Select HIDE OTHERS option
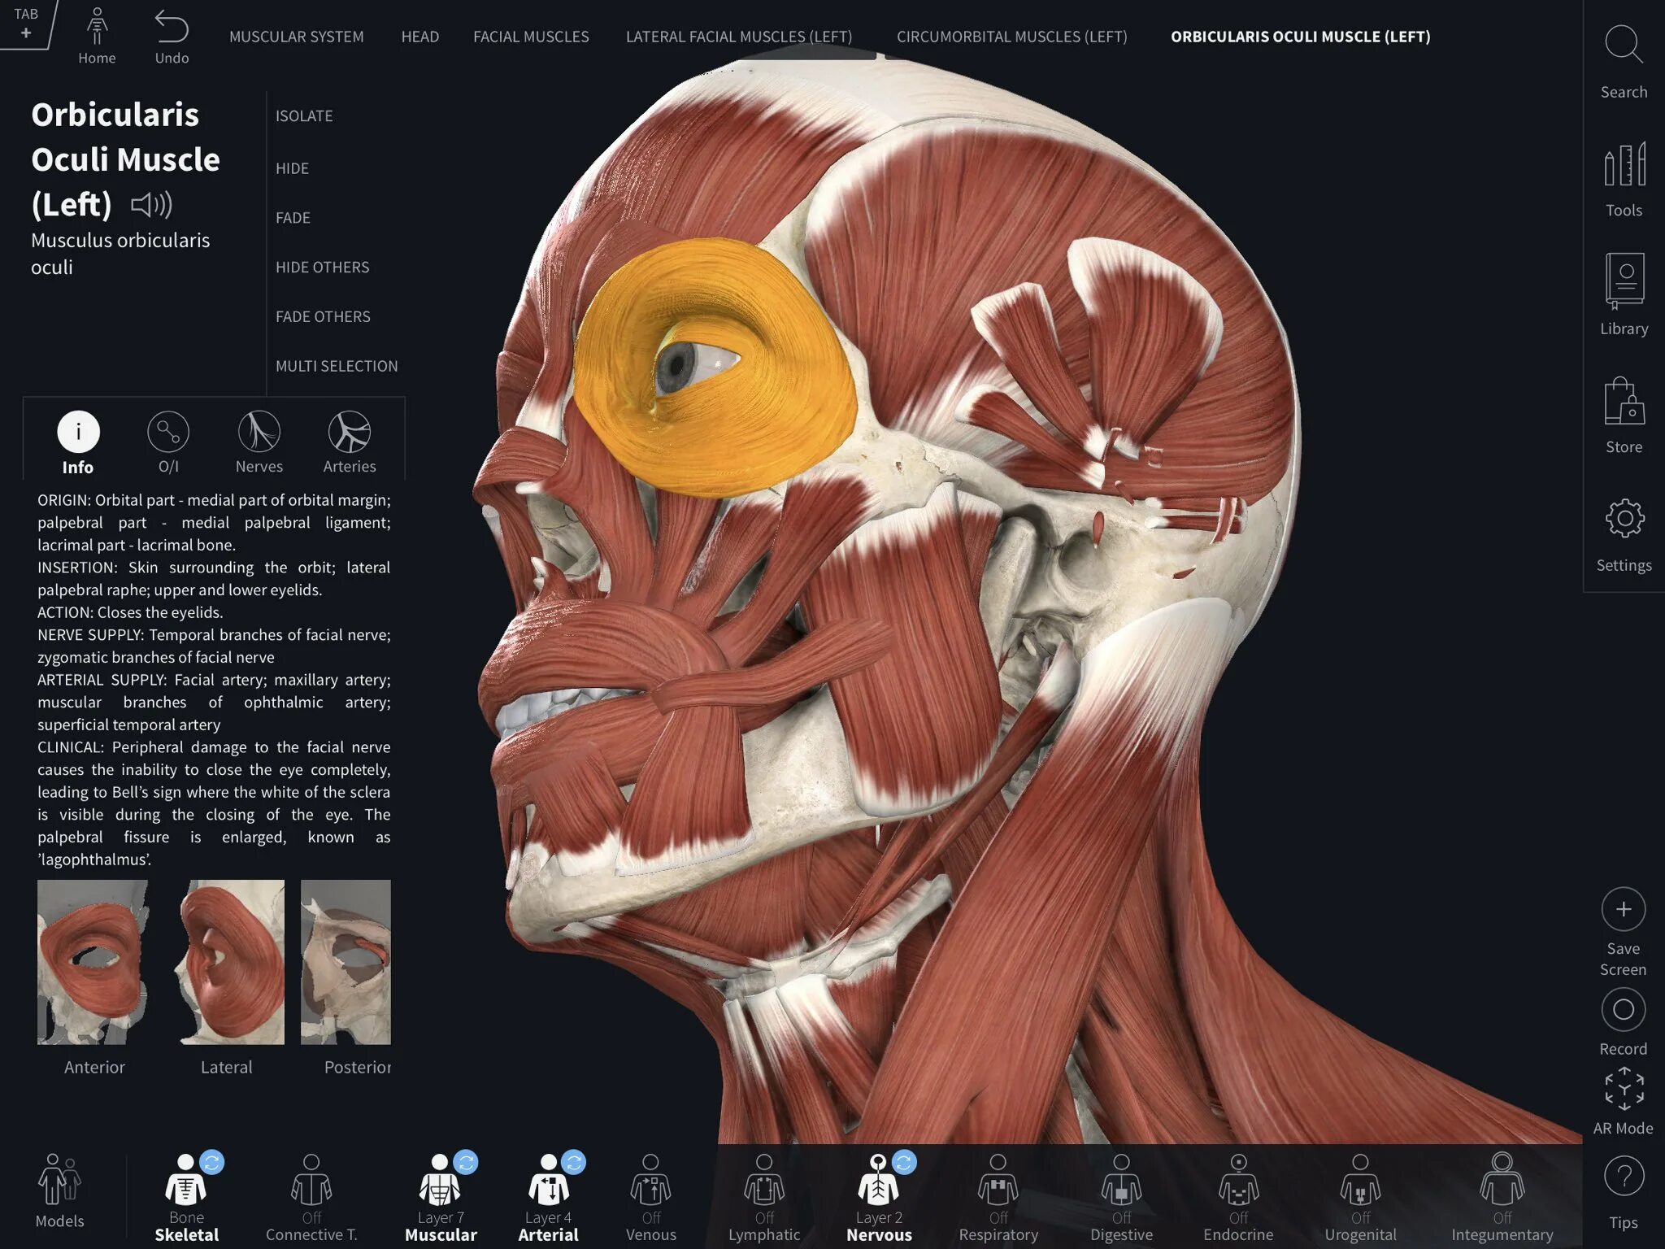1665x1249 pixels. click(322, 268)
